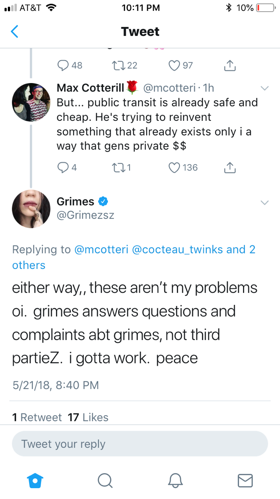Retweet Max Cotterill's tweet

click(116, 168)
